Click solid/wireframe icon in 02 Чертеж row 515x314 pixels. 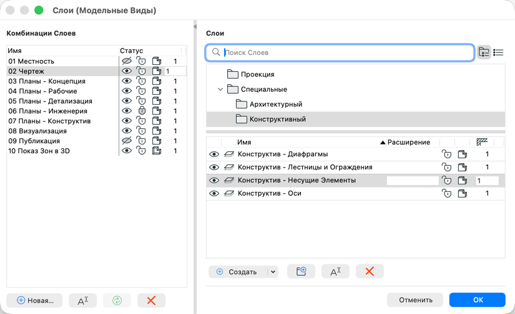tap(157, 71)
